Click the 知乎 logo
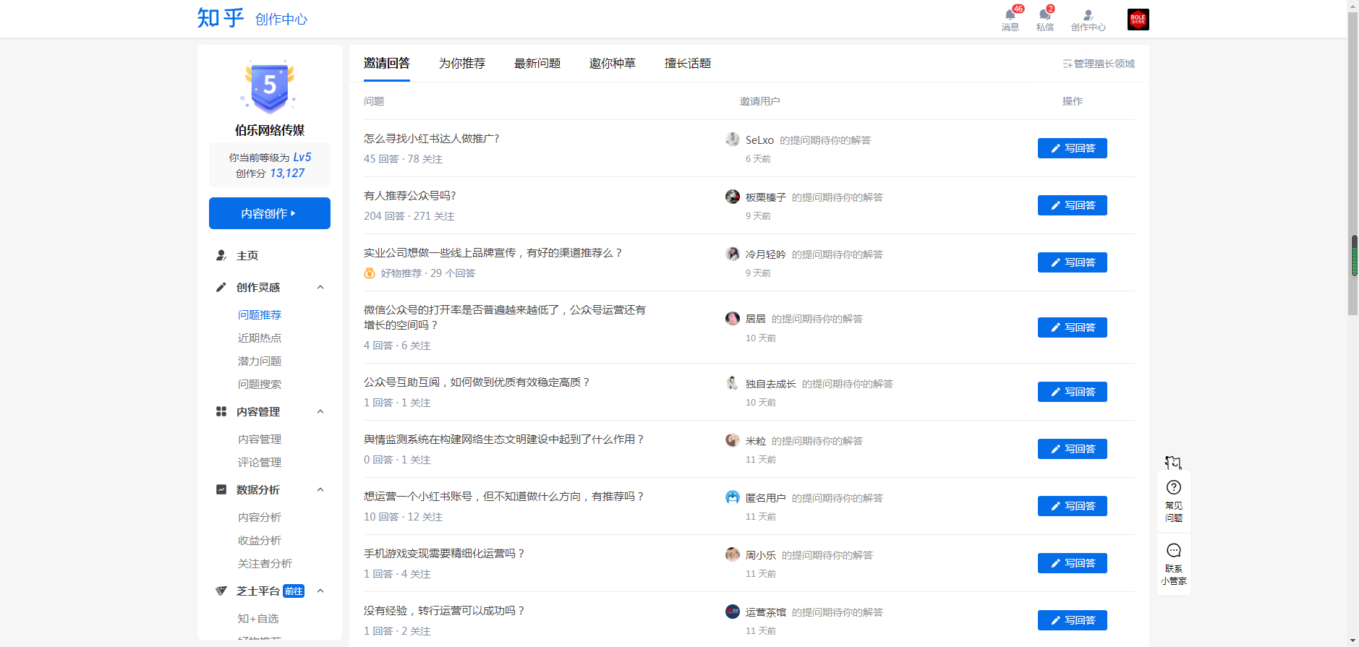 tap(221, 18)
